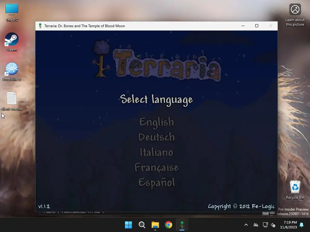Select English language option
This screenshot has width=310, height=232.
pyautogui.click(x=157, y=122)
